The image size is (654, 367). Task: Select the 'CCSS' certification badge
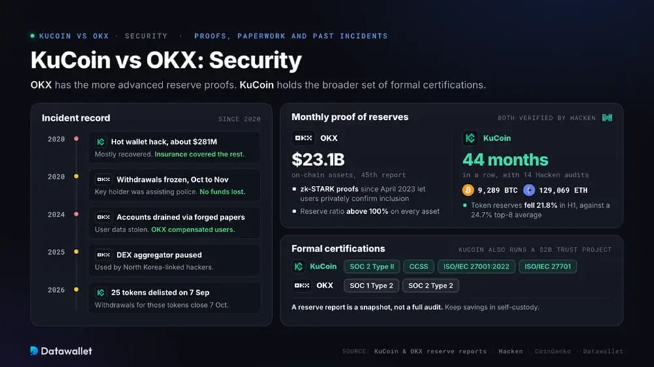pos(418,267)
